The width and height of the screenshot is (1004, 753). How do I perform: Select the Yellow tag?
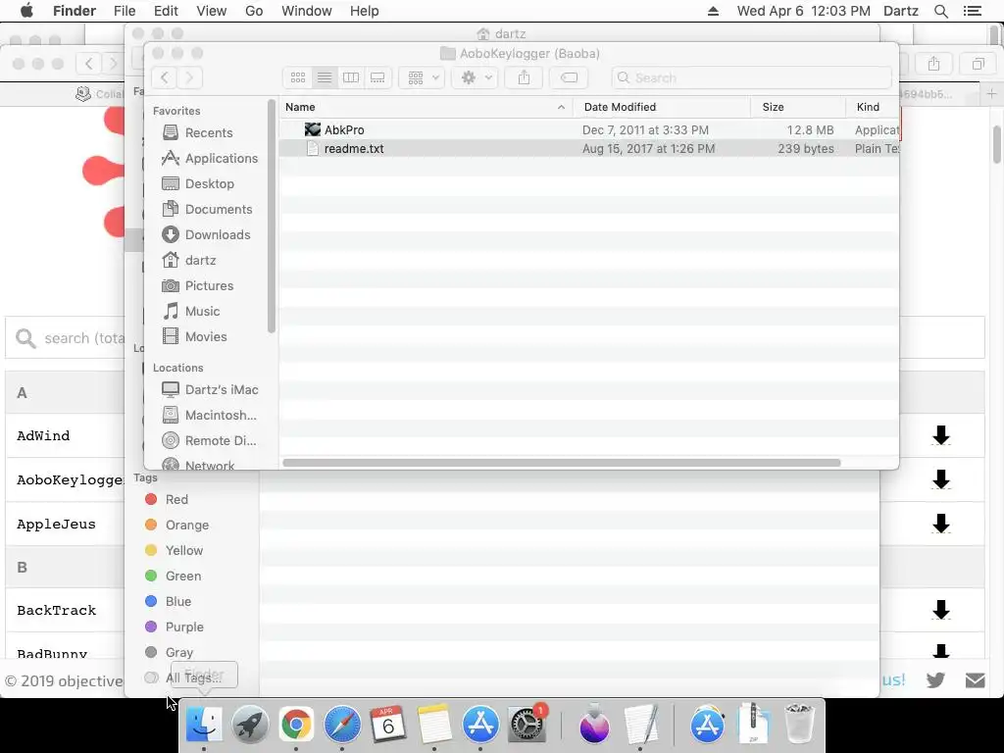coord(175,551)
